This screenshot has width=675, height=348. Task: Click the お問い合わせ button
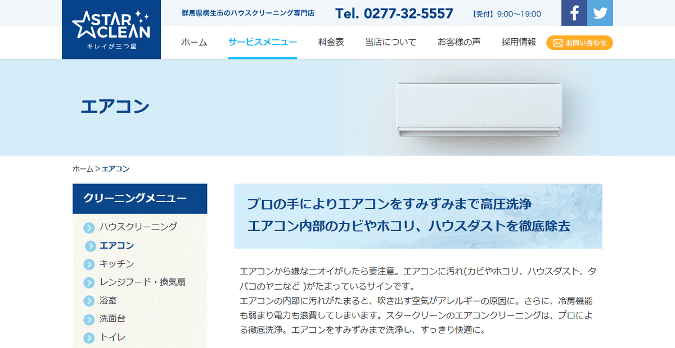[579, 42]
